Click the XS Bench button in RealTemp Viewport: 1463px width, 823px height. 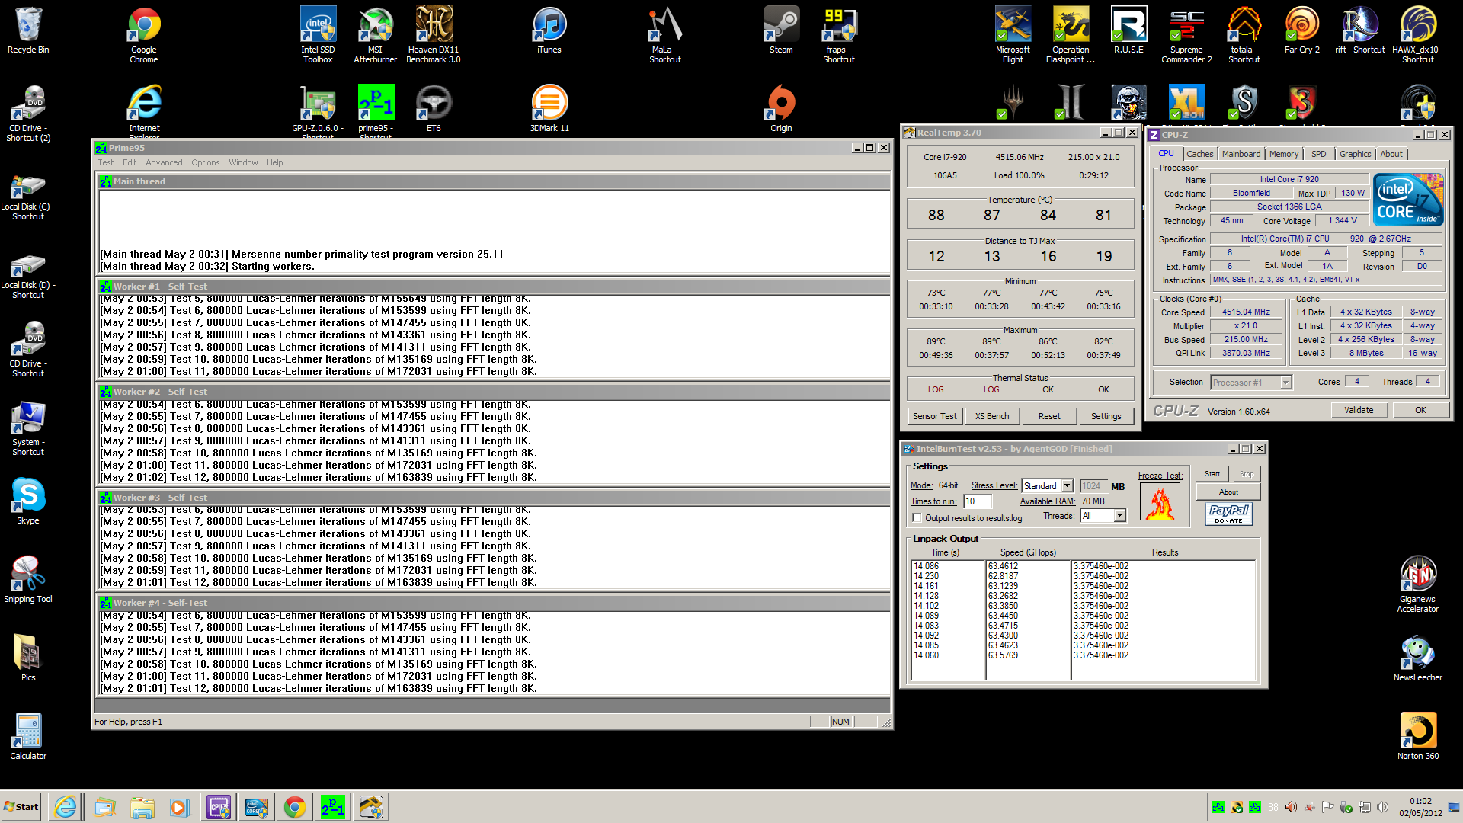[991, 416]
